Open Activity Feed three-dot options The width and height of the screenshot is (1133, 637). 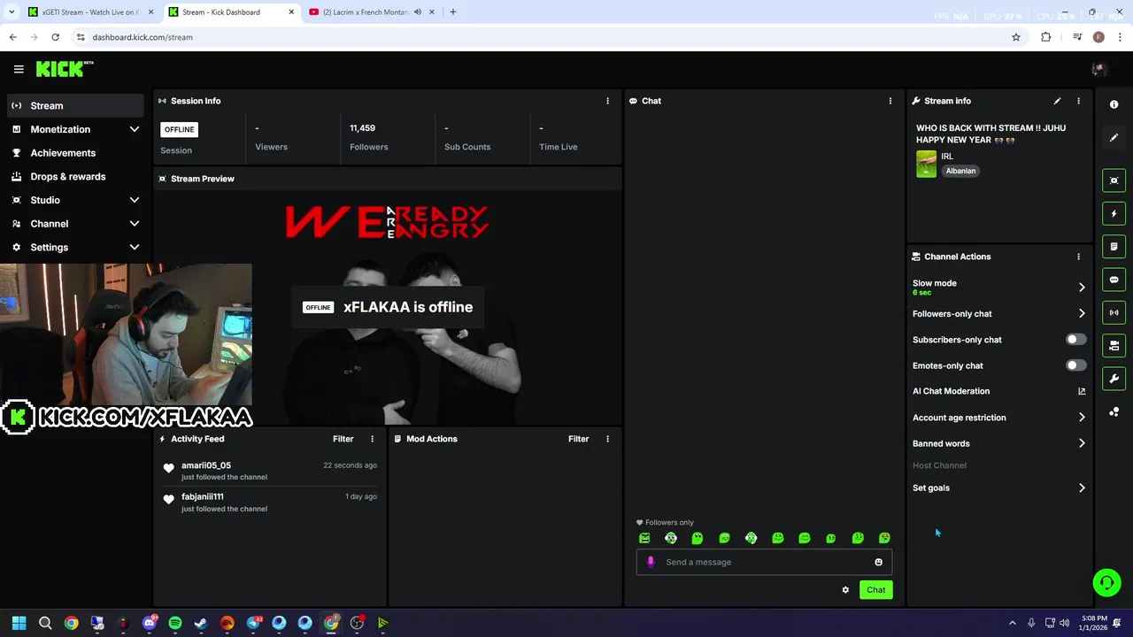372,439
